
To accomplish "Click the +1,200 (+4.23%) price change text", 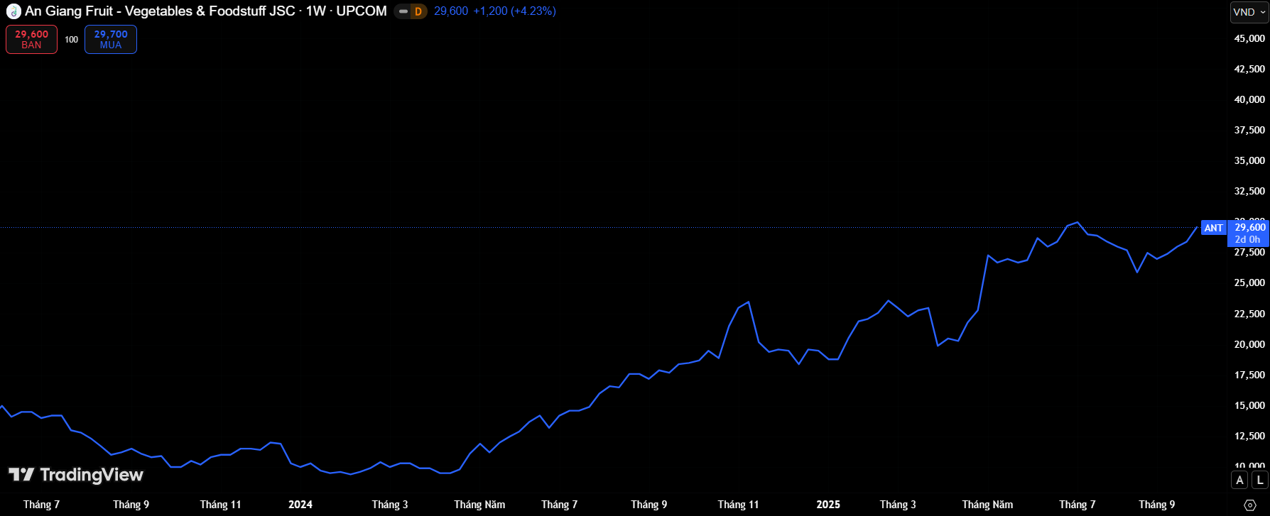I will pos(514,11).
